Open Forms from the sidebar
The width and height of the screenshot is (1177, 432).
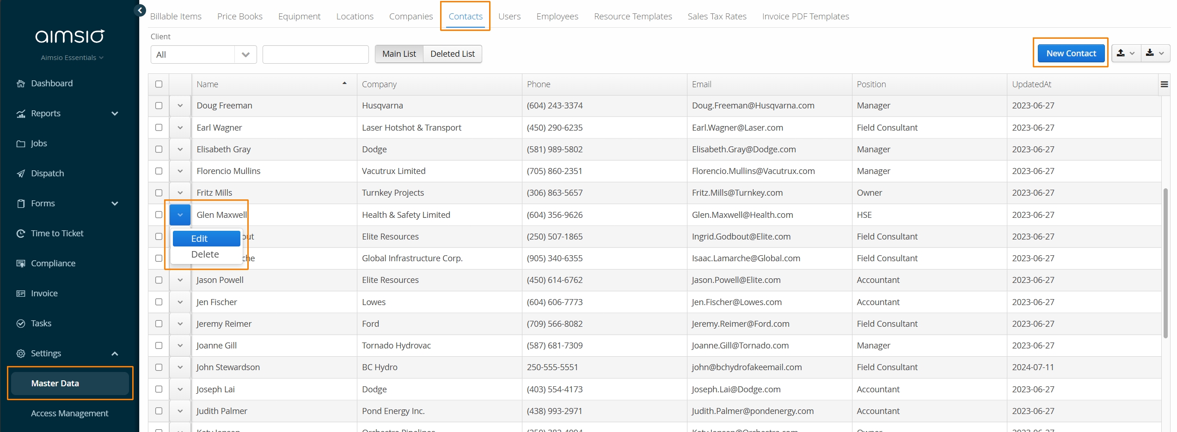tap(43, 204)
